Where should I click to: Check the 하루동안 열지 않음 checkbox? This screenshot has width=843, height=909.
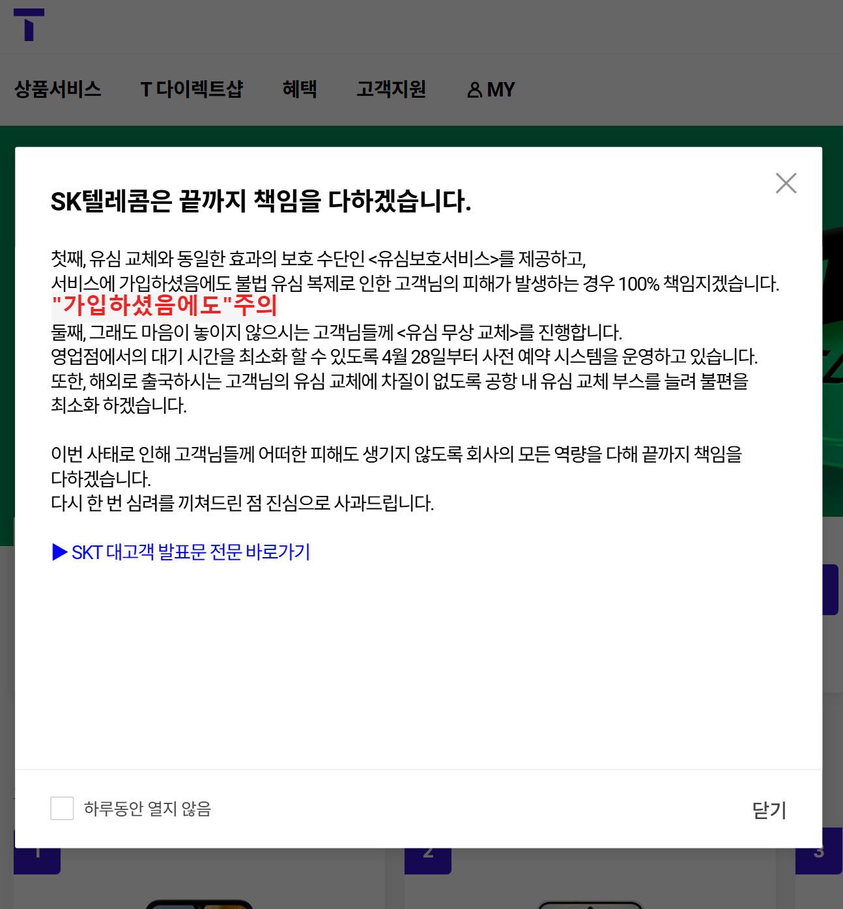pyautogui.click(x=62, y=808)
